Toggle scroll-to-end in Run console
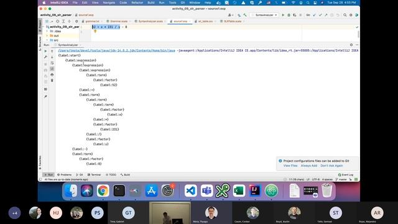 tap(52, 68)
